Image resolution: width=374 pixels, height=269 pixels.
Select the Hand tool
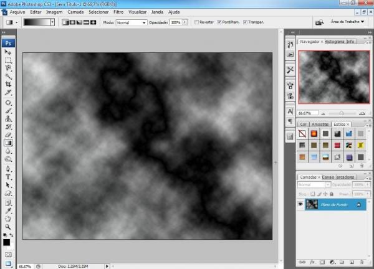8,219
